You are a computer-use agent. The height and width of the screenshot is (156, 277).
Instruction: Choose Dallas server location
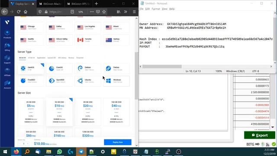pyautogui.click(x=59, y=27)
